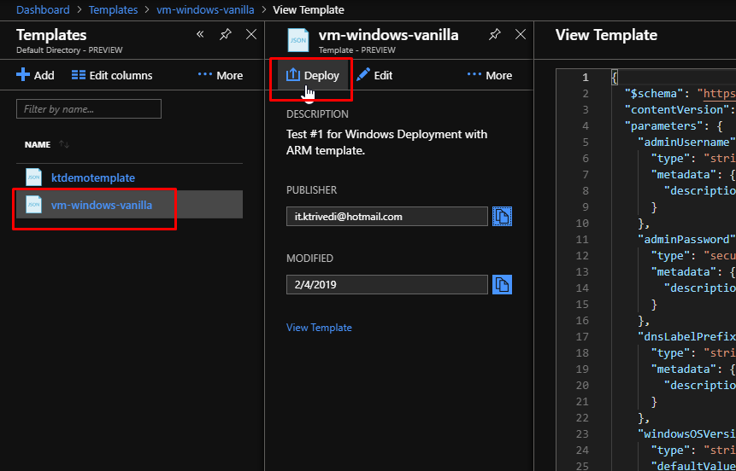Click the Filter by name field
Viewport: 736px width, 471px height.
point(89,108)
